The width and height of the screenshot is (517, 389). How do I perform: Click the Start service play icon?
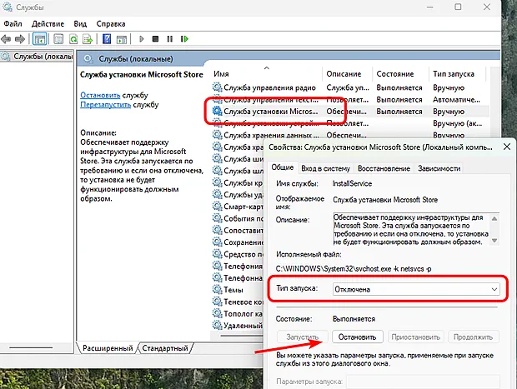142,39
